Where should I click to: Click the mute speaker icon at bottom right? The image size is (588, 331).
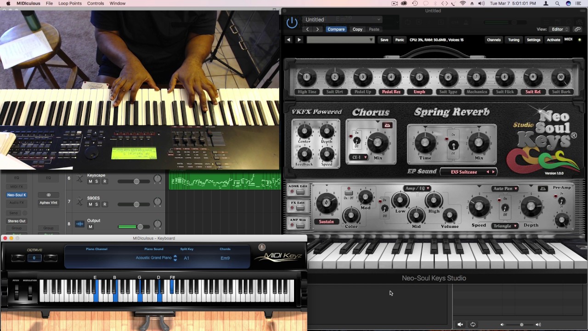pos(460,325)
